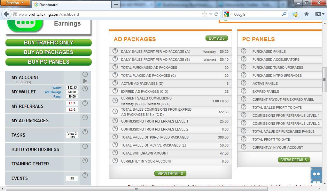Open help for Tasks sidebar item
Image resolution: width=327 pixels, height=191 pixels.
click(85, 132)
